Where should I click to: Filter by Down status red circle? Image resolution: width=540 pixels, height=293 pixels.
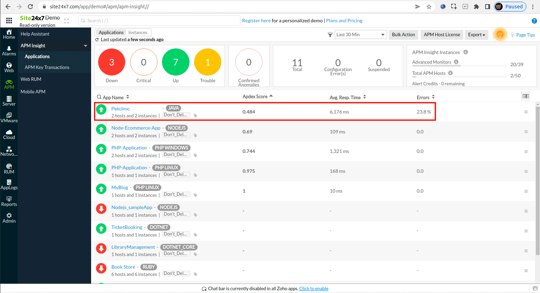(x=112, y=62)
